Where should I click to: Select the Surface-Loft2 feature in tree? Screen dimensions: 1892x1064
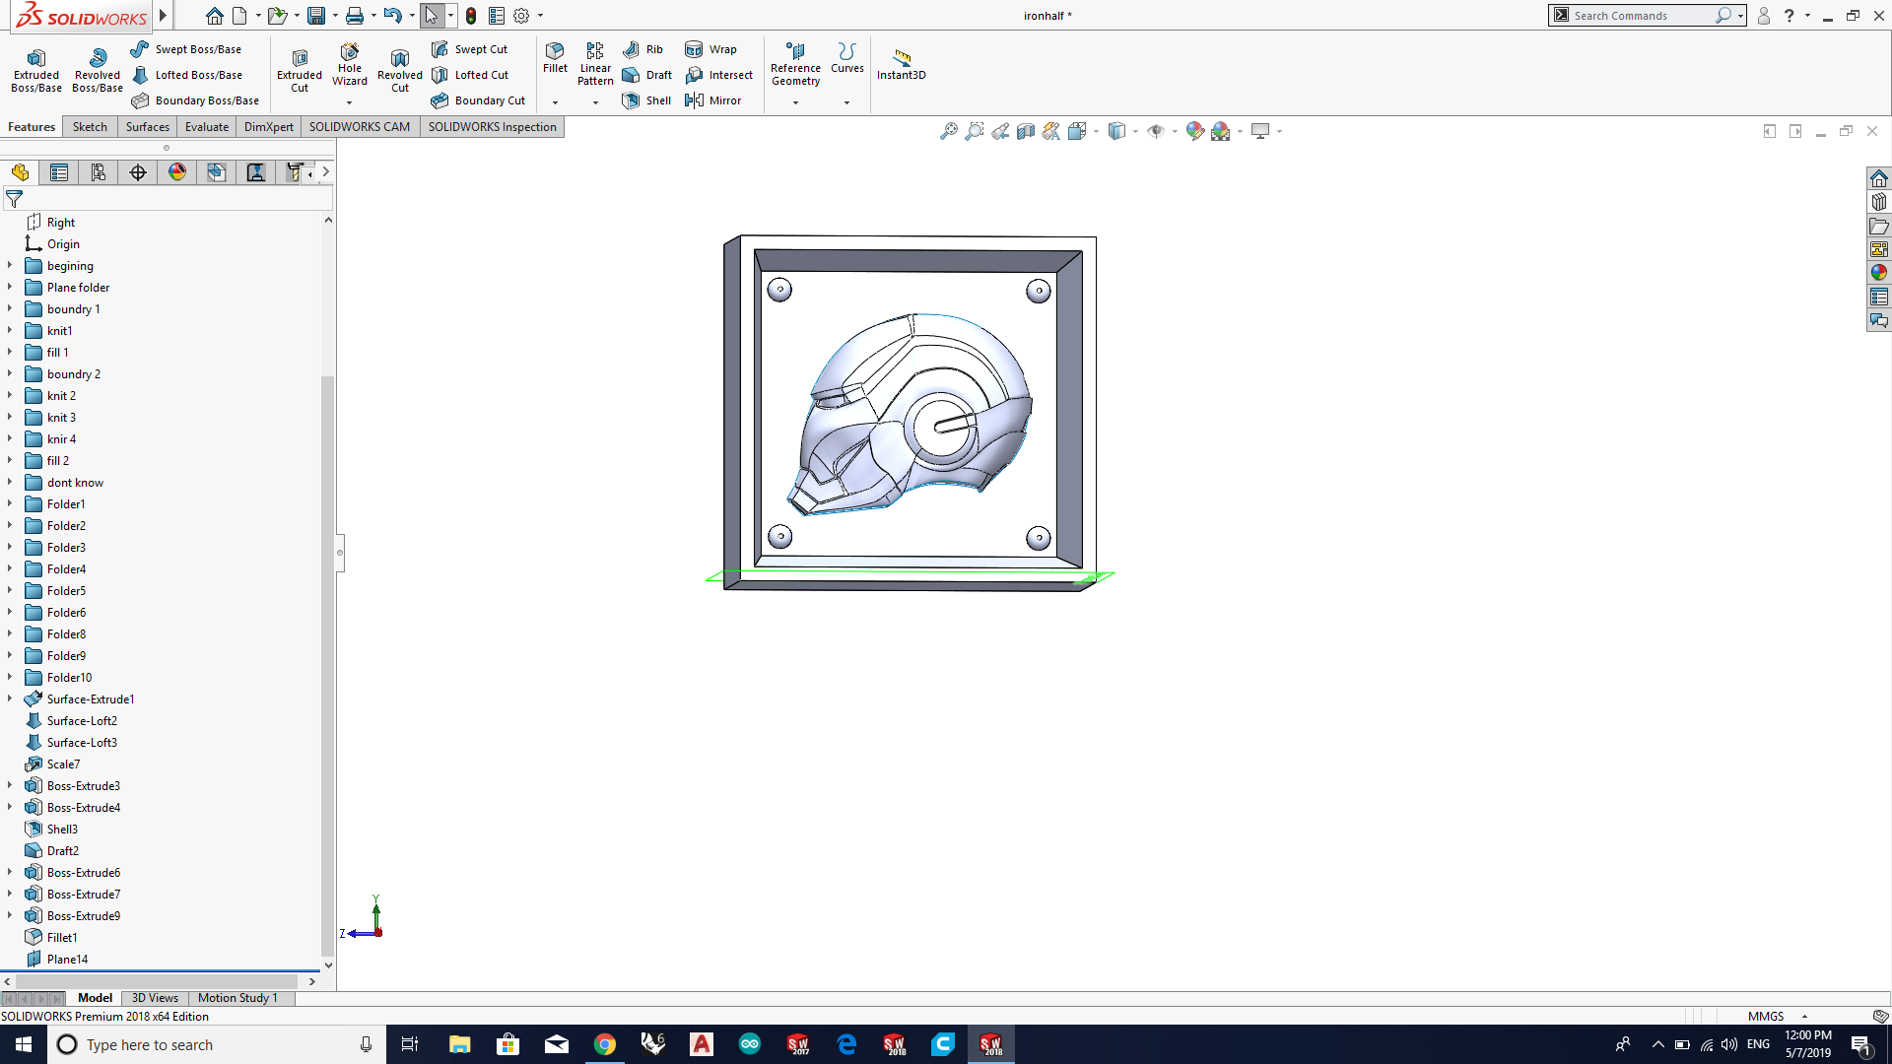[82, 721]
